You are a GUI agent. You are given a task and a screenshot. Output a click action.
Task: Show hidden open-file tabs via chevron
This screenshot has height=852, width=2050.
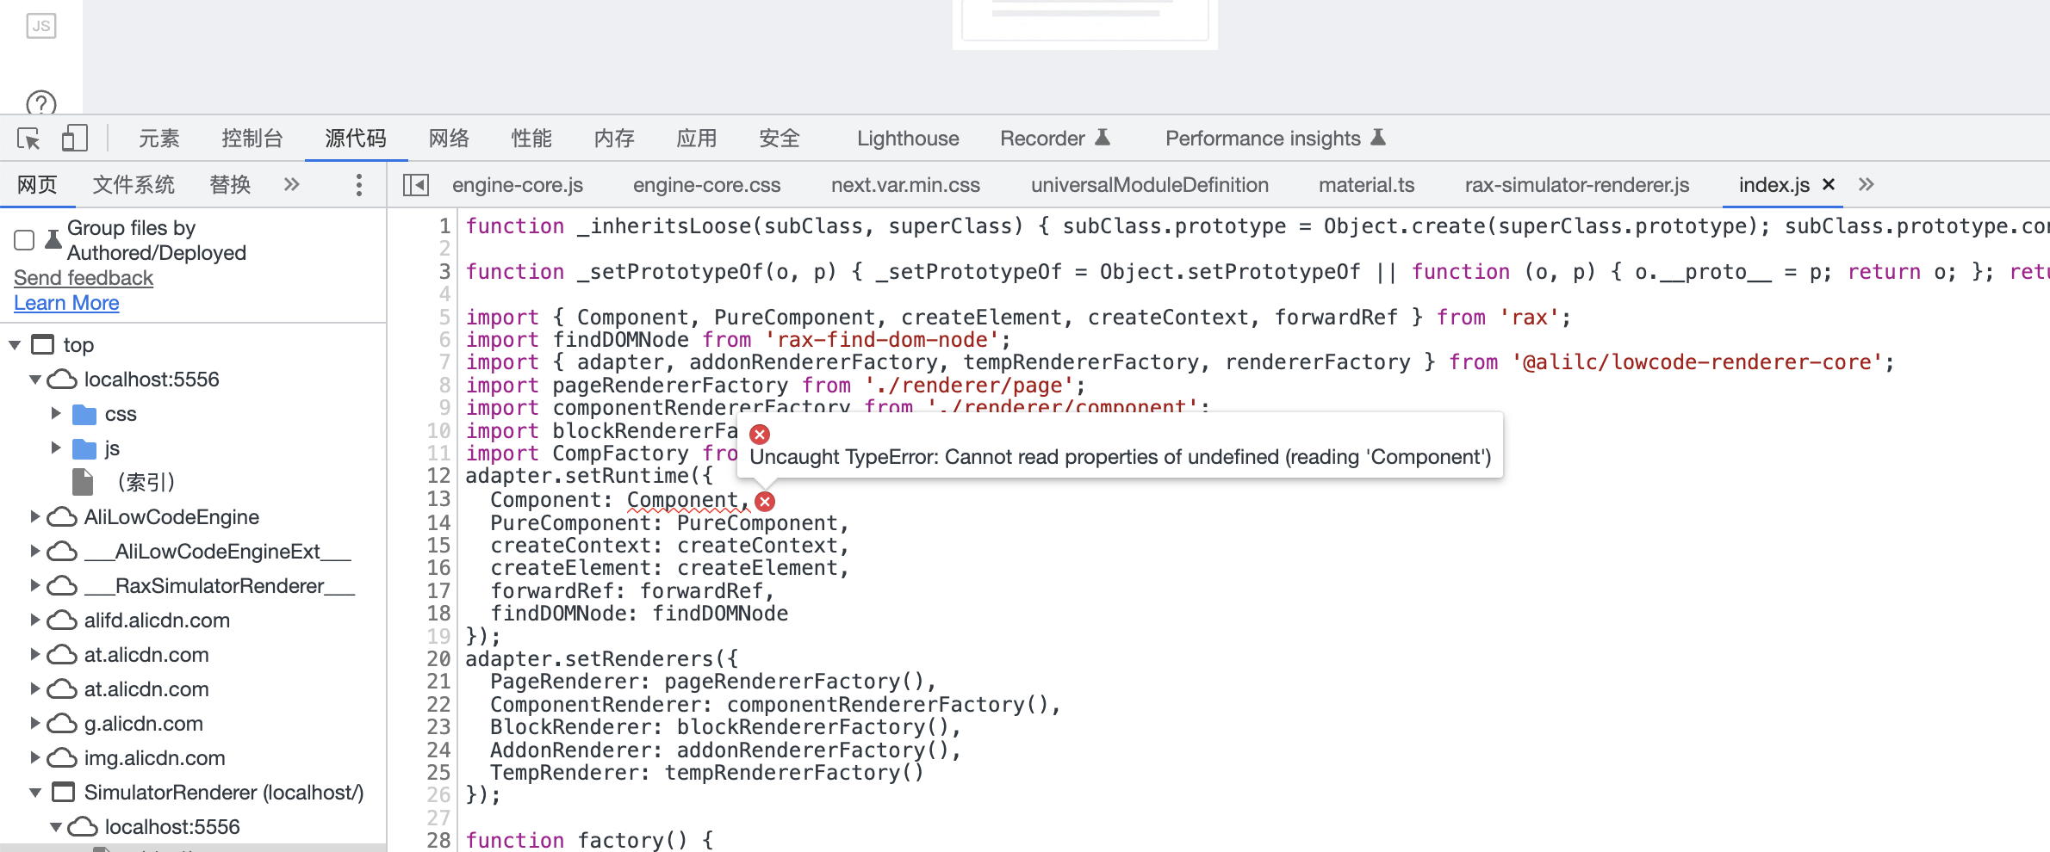pyautogui.click(x=1867, y=184)
